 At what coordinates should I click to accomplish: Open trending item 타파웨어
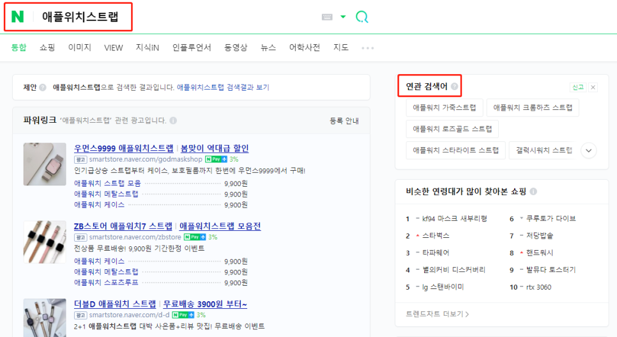(436, 253)
